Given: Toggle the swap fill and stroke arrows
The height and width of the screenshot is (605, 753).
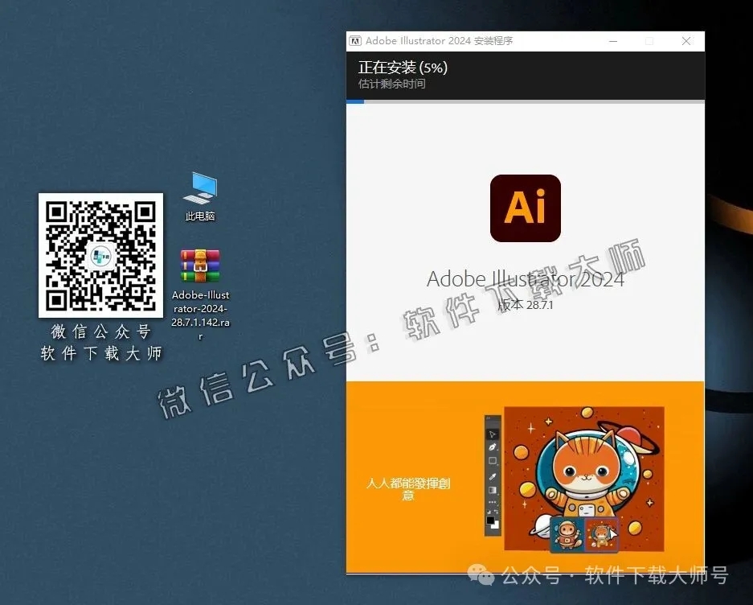Looking at the screenshot, I should tap(495, 512).
